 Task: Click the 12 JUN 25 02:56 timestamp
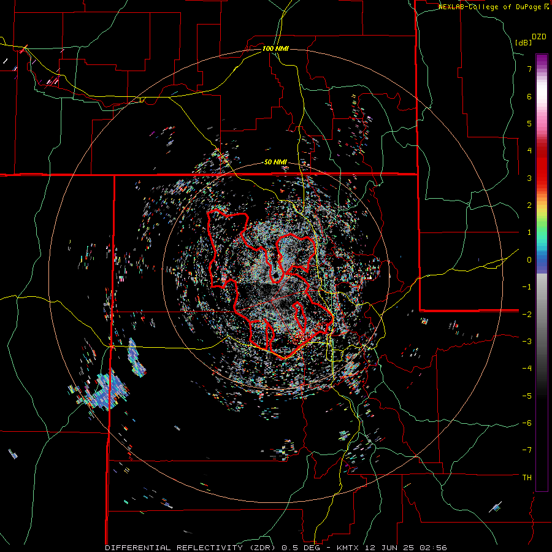pyautogui.click(x=405, y=548)
